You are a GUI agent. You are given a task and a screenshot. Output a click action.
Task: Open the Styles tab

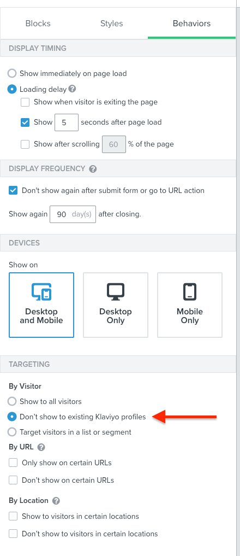(111, 24)
